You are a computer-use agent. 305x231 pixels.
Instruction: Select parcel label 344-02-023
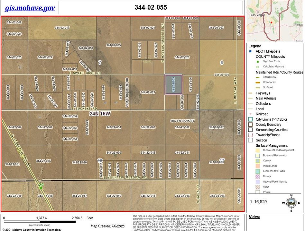point(182,57)
